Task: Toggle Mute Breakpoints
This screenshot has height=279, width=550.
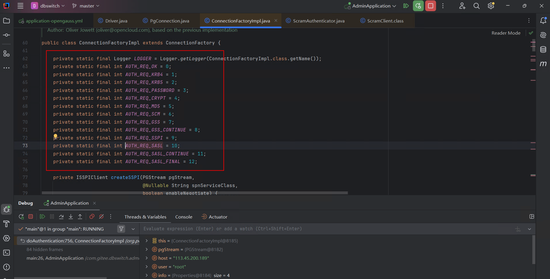Action: (x=101, y=217)
